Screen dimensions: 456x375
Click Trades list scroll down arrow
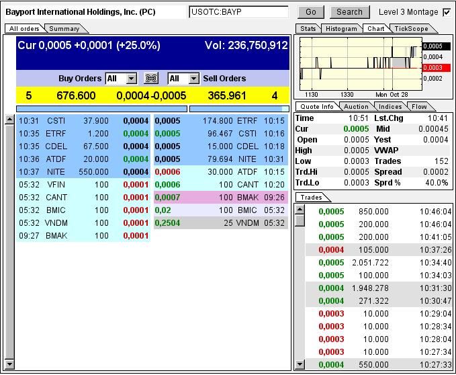click(x=300, y=364)
